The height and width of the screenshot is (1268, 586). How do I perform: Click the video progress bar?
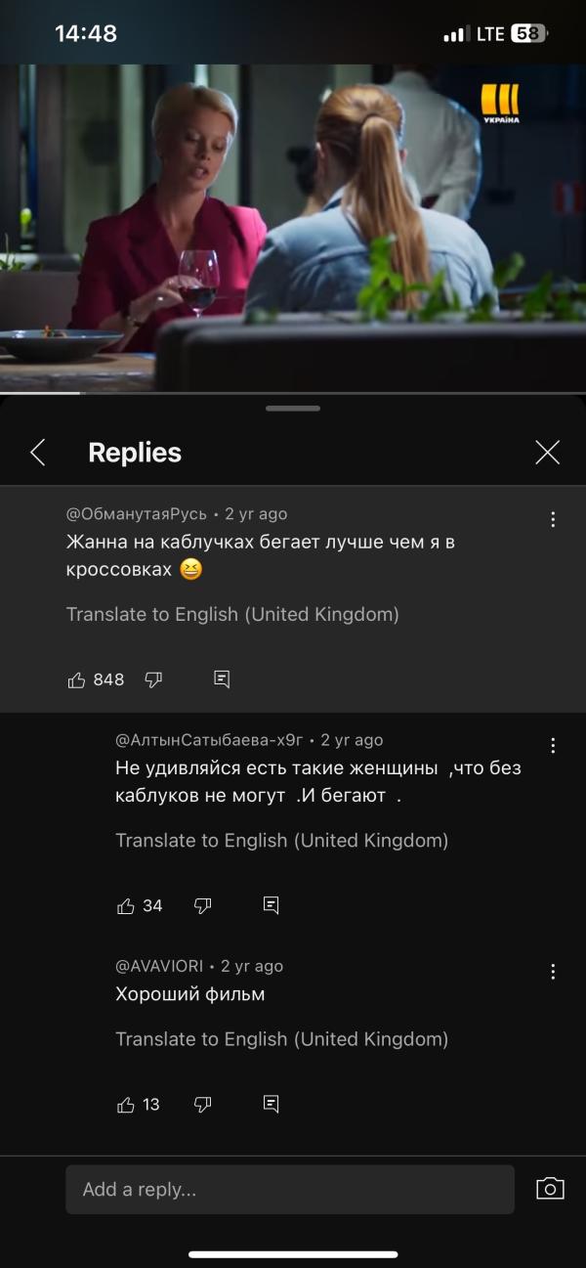pyautogui.click(x=293, y=393)
